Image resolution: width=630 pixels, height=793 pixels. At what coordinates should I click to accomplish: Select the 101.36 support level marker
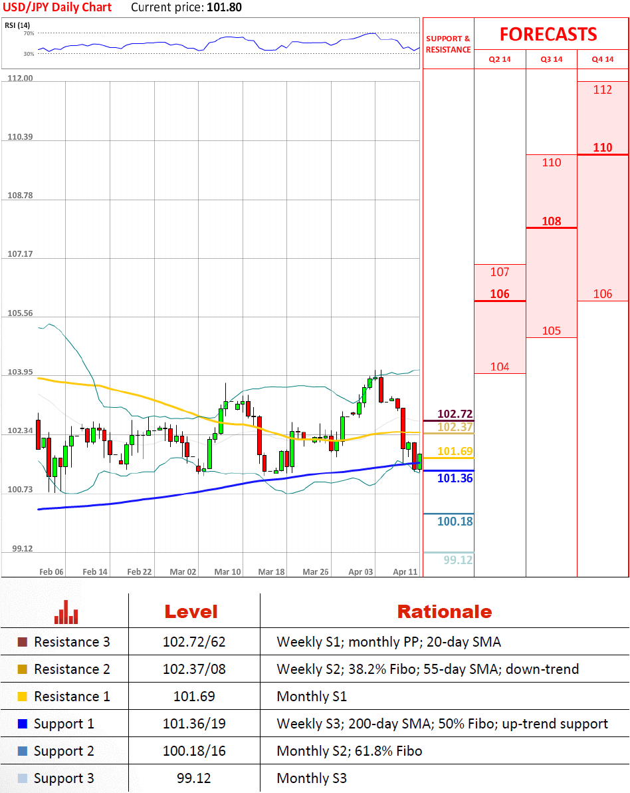(455, 478)
